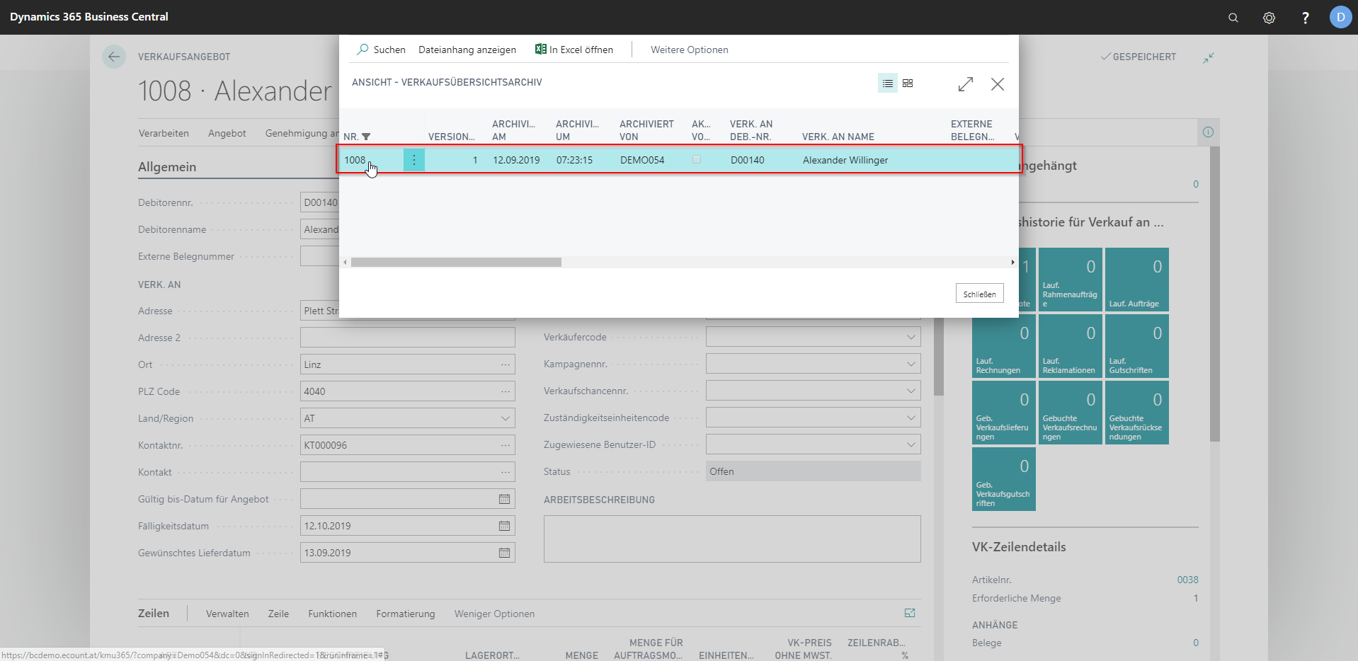Collapse the page with the shrink arrows icon

(1209, 57)
